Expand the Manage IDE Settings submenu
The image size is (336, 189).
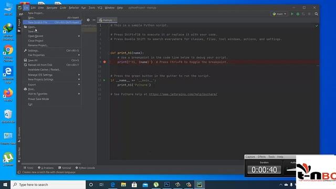pos(52,75)
